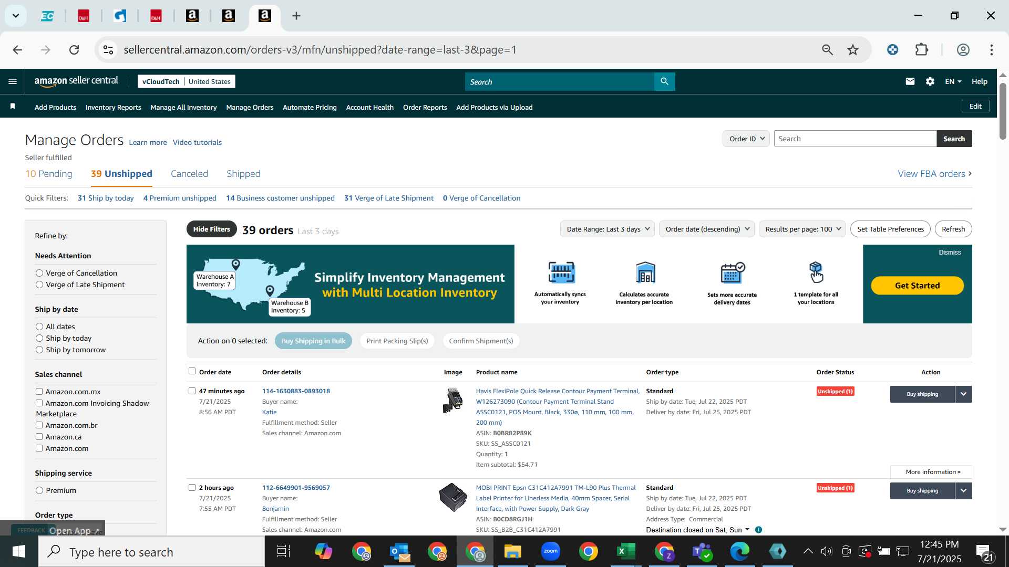
Task: Open the settings gear in Seller Central
Action: (930, 81)
